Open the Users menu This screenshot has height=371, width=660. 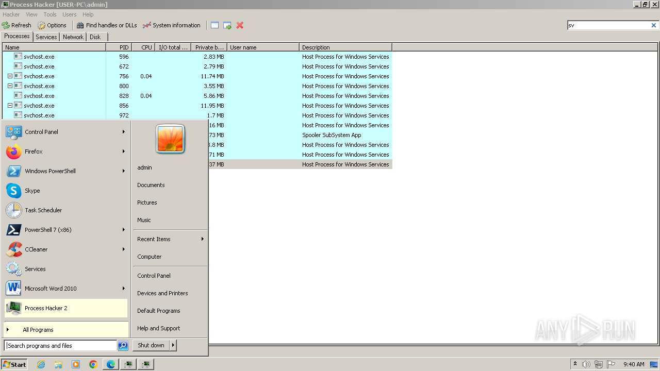coord(69,14)
